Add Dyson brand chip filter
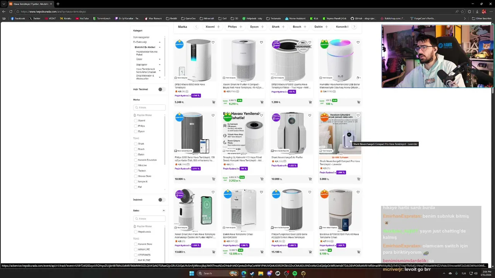This screenshot has width=495, height=278. coord(257,27)
